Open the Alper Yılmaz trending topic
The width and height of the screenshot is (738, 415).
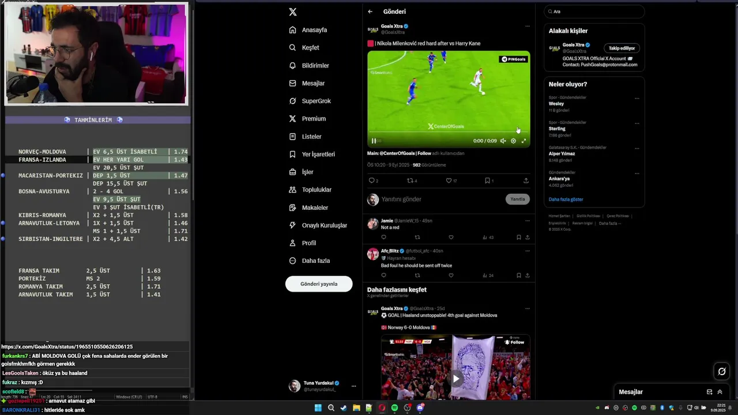click(562, 154)
